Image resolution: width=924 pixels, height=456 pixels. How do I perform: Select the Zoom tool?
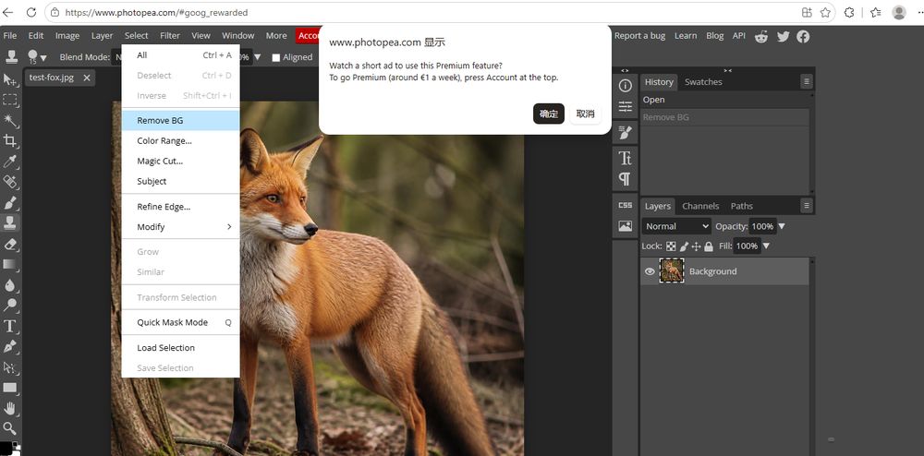click(10, 428)
